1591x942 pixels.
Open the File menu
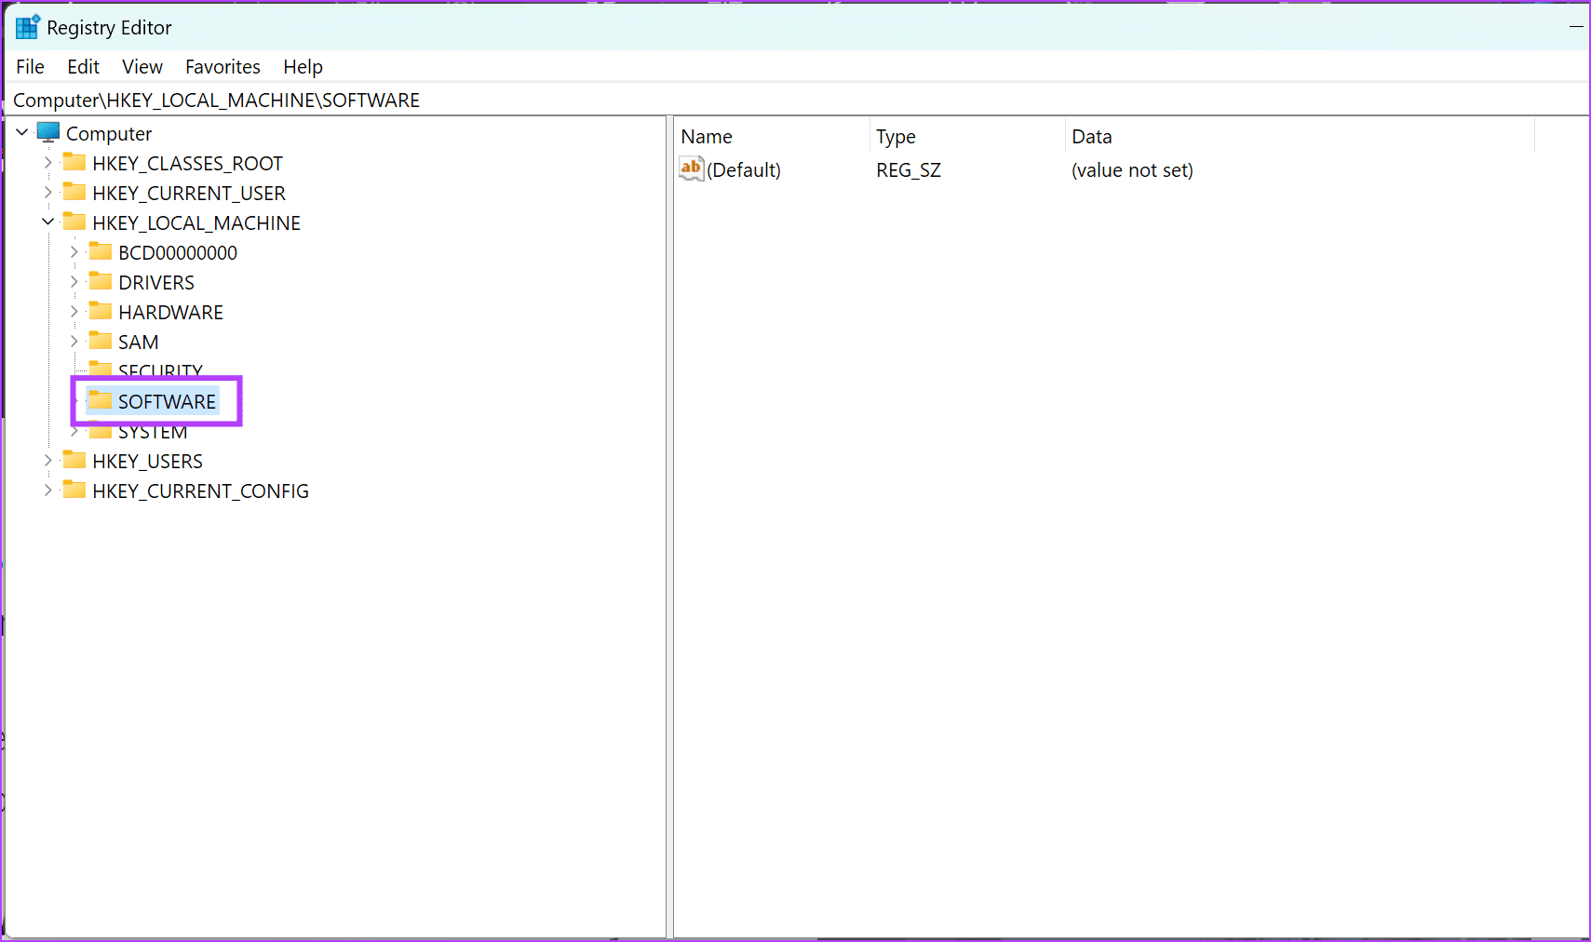(30, 67)
